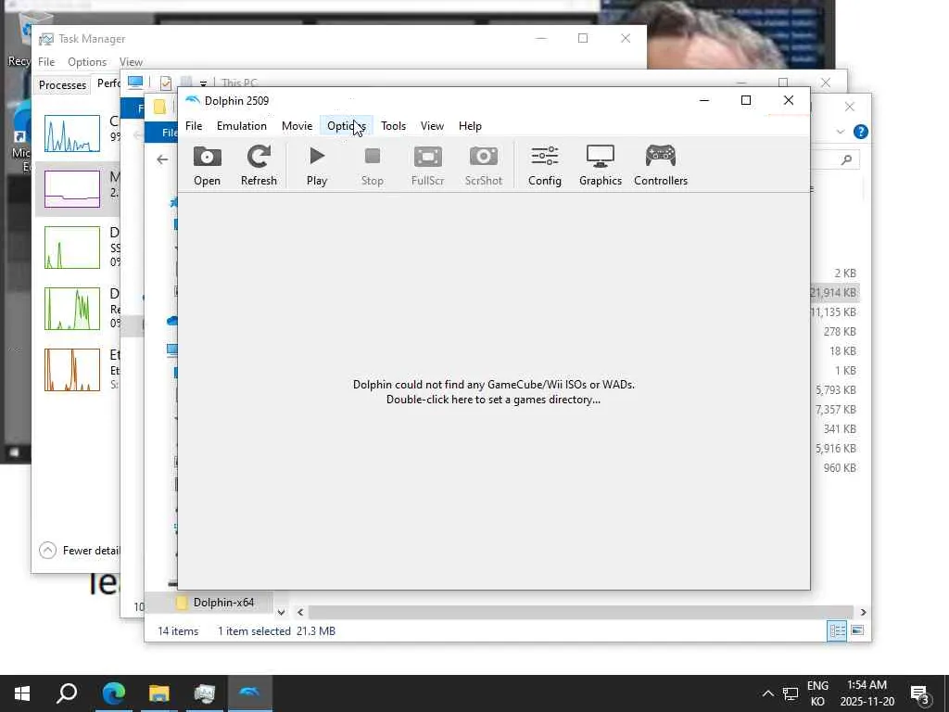Open File Explorer from the taskbar
This screenshot has width=949, height=712.
(x=159, y=693)
